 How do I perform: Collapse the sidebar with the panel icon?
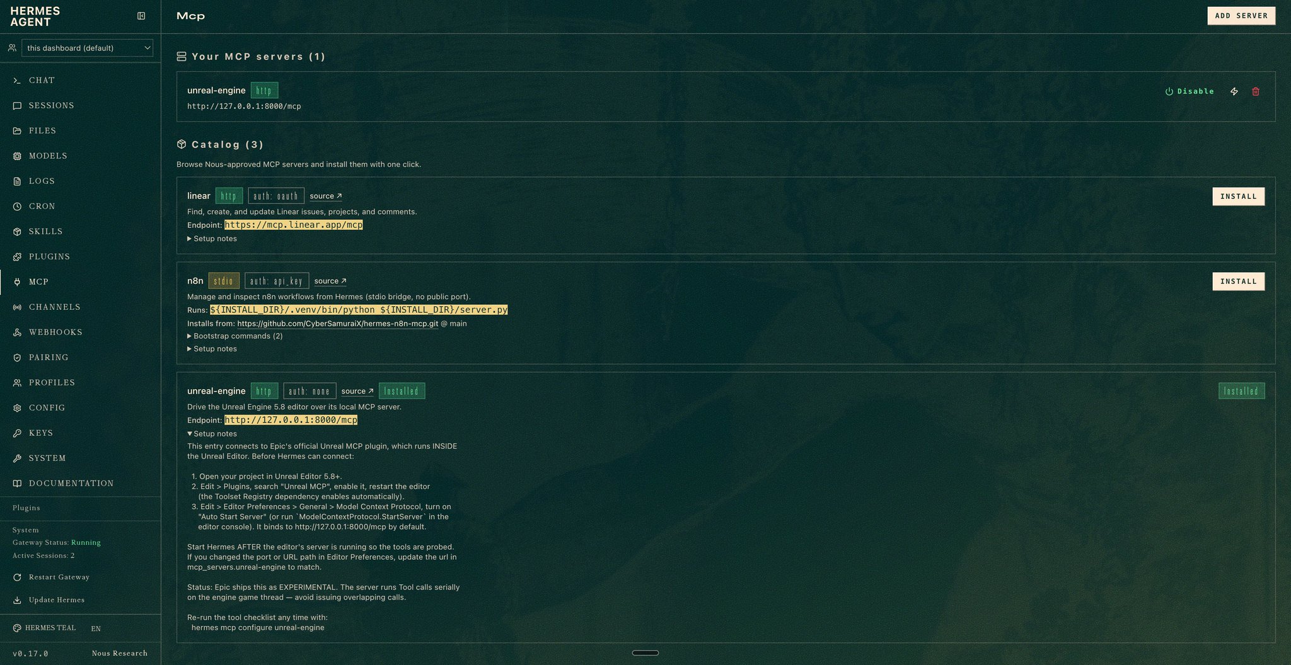click(x=141, y=16)
